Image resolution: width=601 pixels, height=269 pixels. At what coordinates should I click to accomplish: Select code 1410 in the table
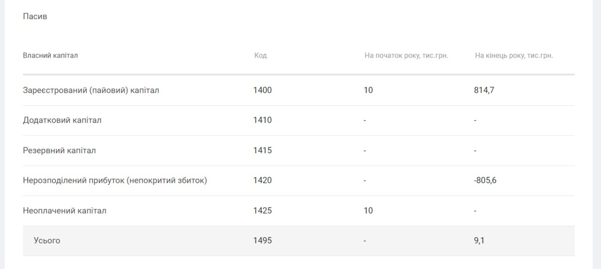pos(262,120)
